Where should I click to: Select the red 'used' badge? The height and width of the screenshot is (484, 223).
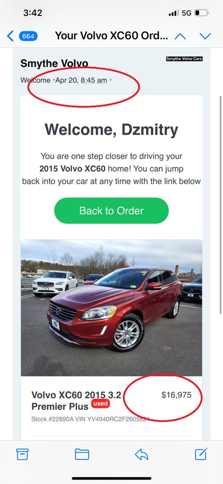click(x=100, y=404)
